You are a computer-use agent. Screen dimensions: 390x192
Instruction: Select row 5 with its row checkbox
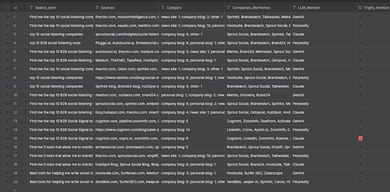(7, 52)
